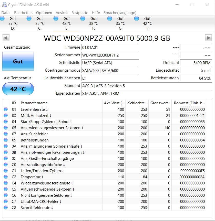Image resolution: width=215 pixels, height=221 pixels.
Task: Click the 42 °C temperature button
Action: coord(18,89)
